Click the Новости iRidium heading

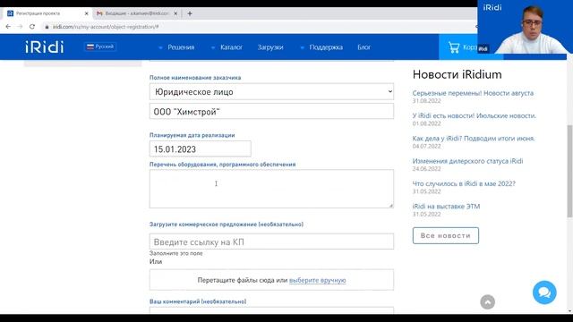pyautogui.click(x=458, y=74)
